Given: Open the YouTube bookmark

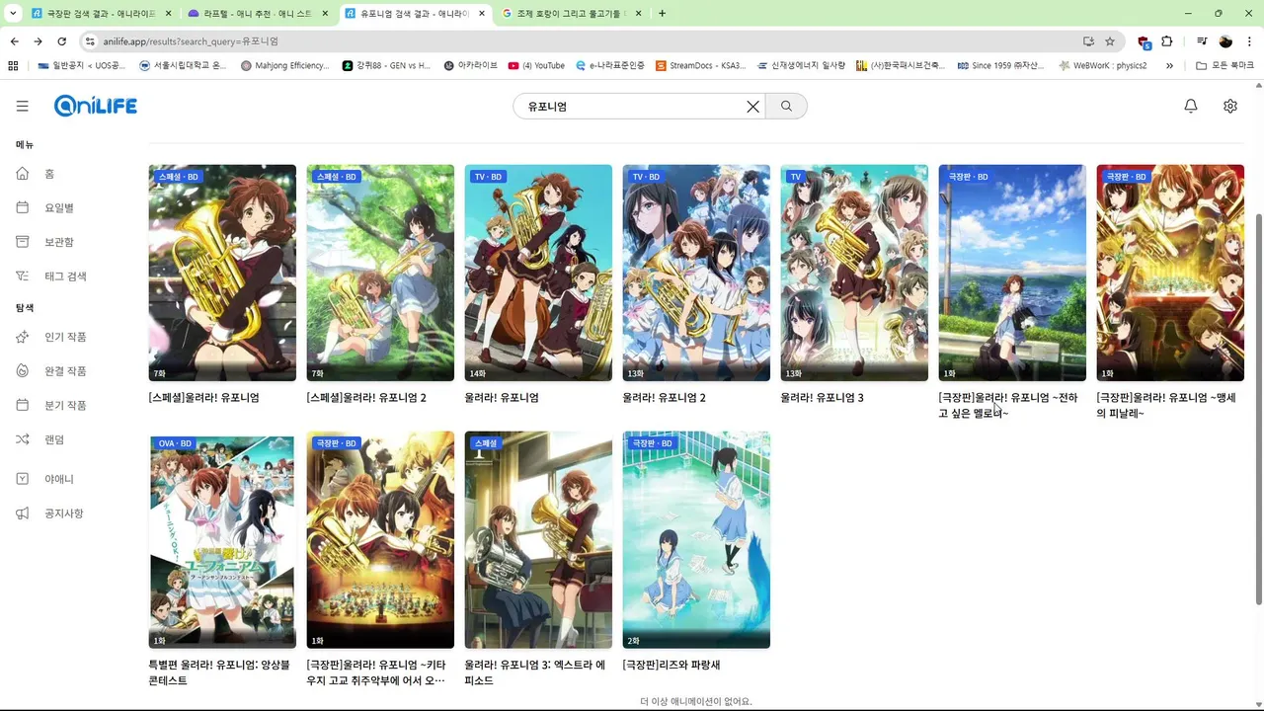Looking at the screenshot, I should [536, 65].
